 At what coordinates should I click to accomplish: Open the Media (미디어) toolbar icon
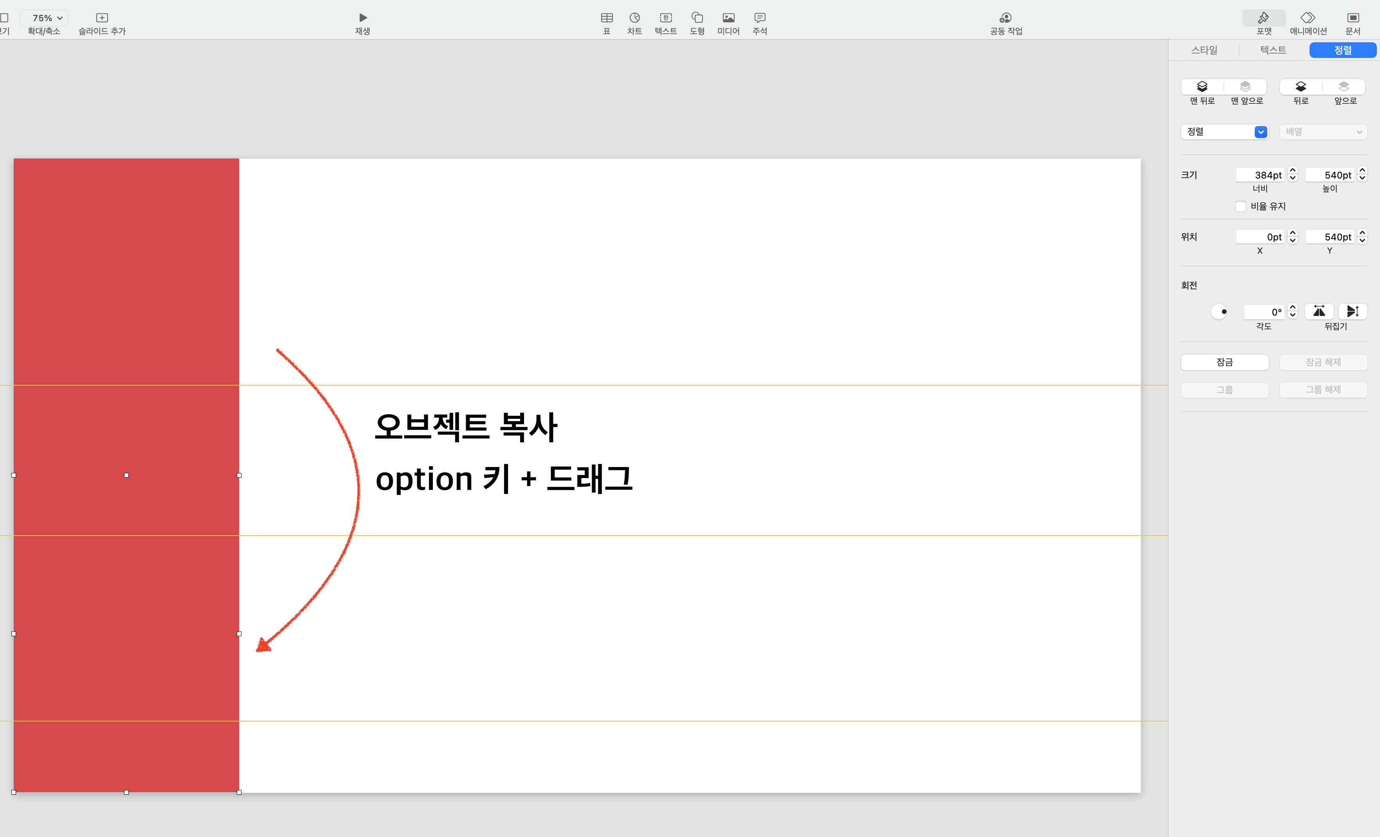(728, 18)
